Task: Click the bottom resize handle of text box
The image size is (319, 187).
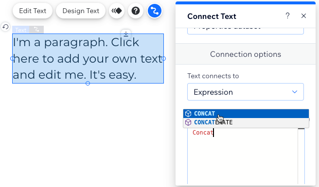Action: [x=88, y=84]
